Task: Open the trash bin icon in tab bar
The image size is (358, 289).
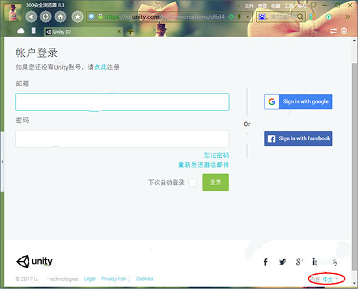Action: click(344, 31)
